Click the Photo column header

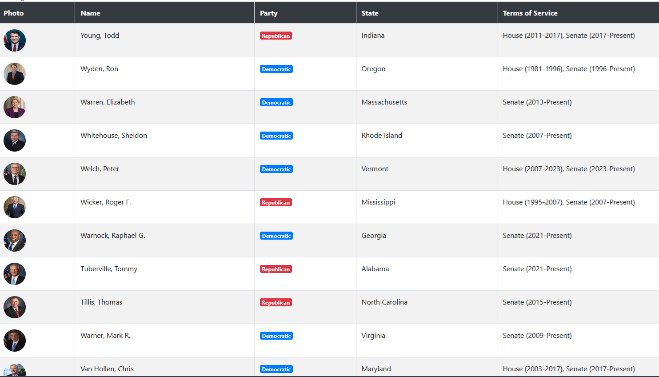[14, 13]
